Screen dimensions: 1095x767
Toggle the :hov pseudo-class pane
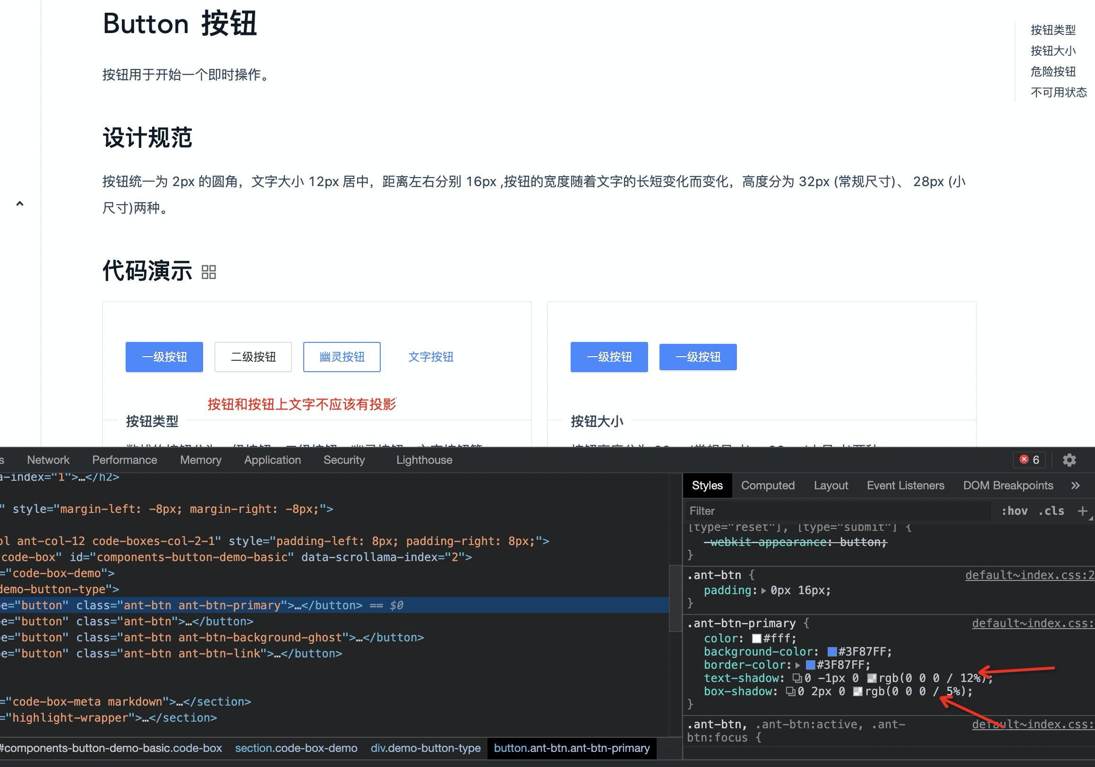(1014, 511)
